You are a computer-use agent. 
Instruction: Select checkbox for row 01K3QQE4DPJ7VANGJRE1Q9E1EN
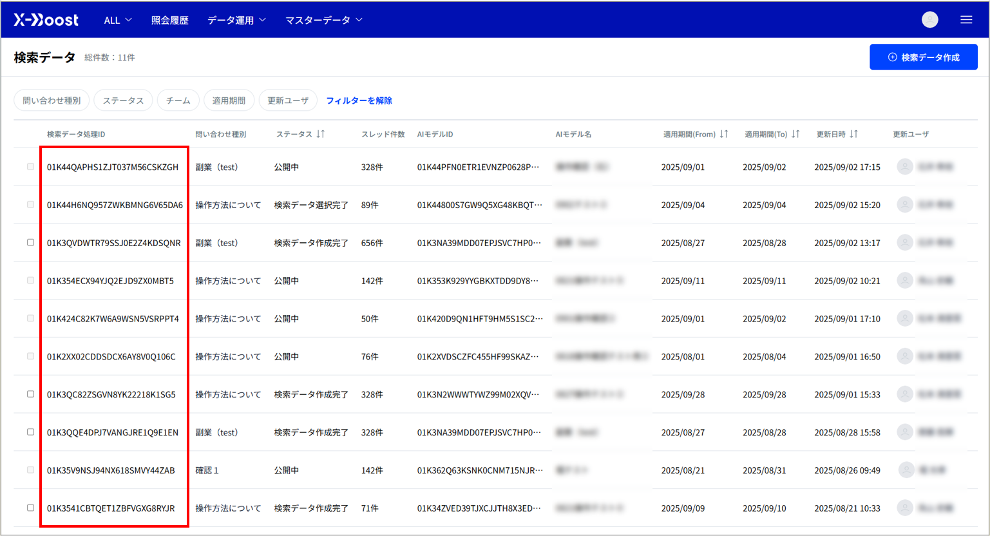tap(30, 432)
